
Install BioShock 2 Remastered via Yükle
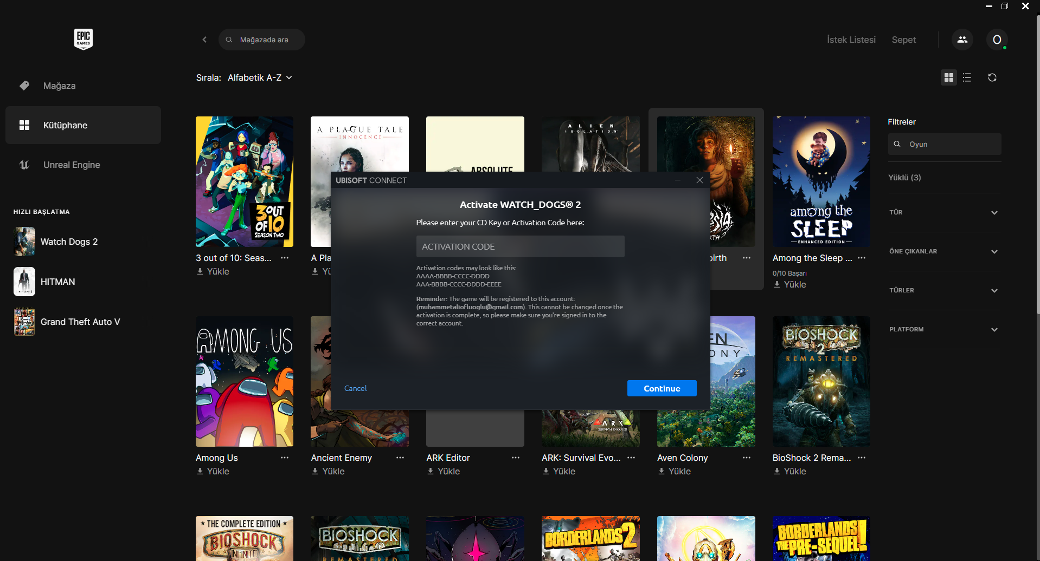tap(789, 471)
